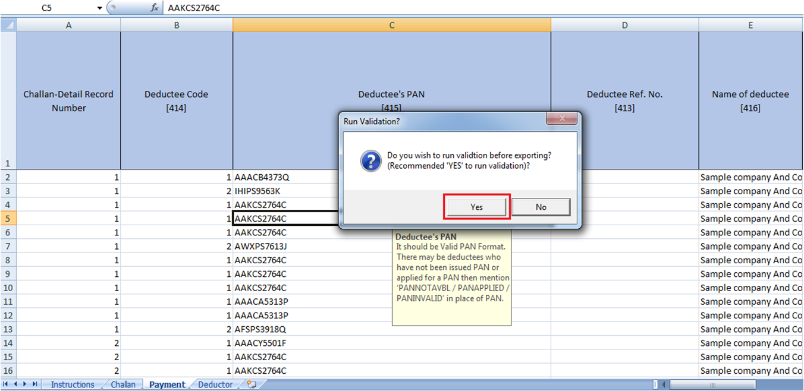Select the Payment sheet tab

(167, 384)
